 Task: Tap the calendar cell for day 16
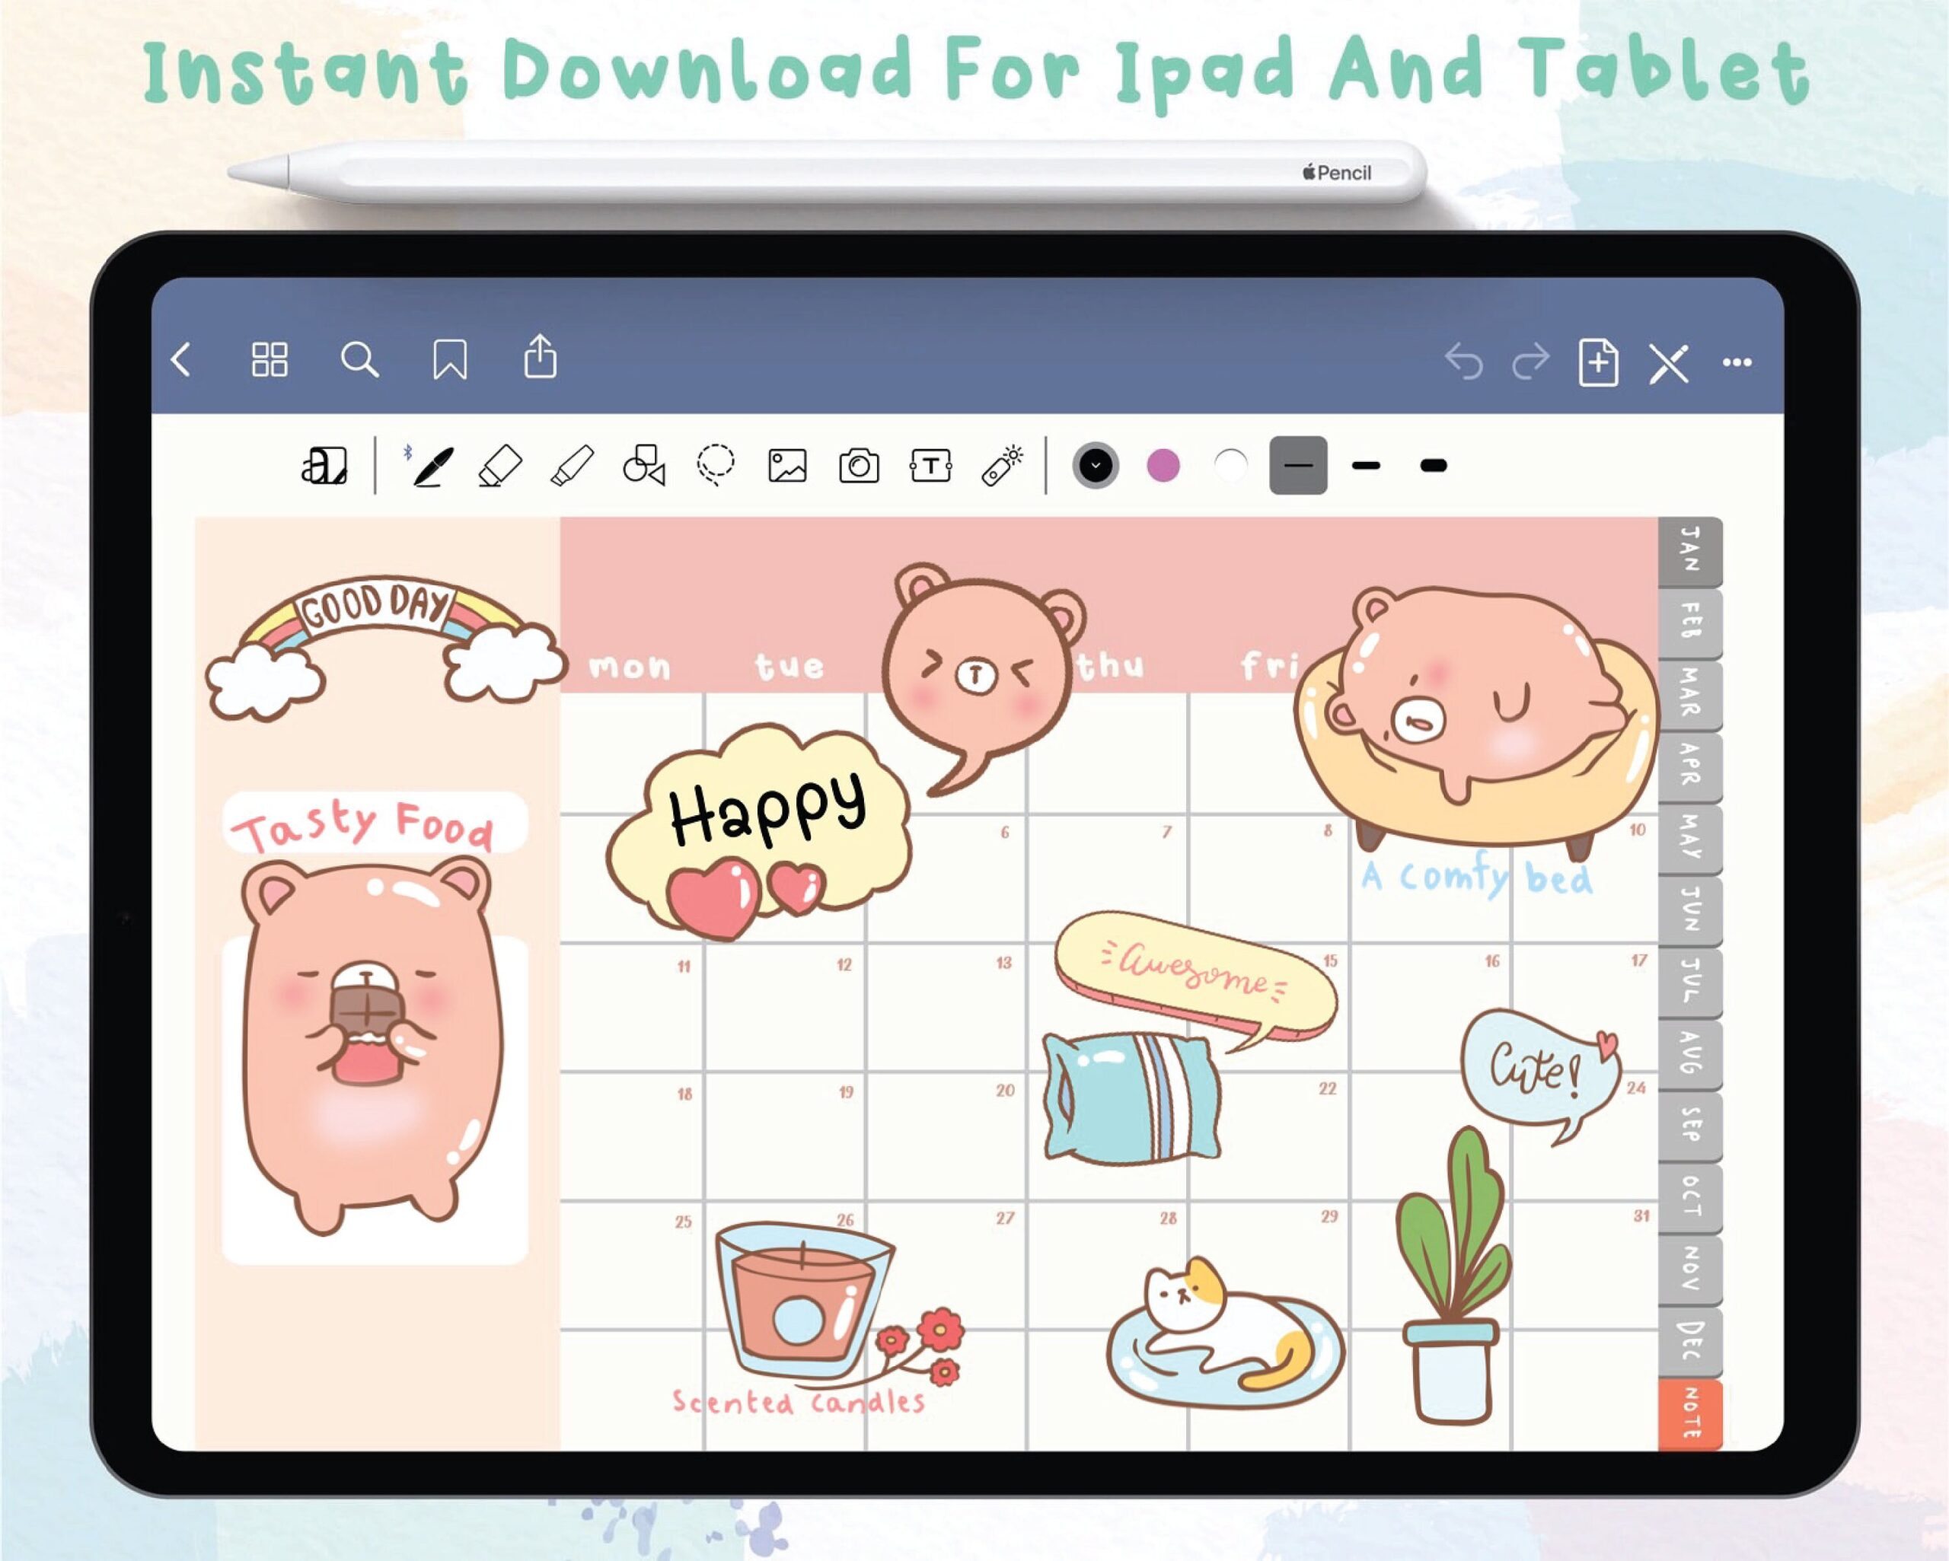tap(1430, 1007)
